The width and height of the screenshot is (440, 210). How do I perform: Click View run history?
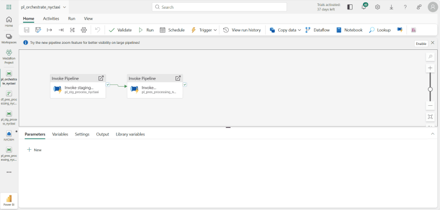pyautogui.click(x=242, y=30)
